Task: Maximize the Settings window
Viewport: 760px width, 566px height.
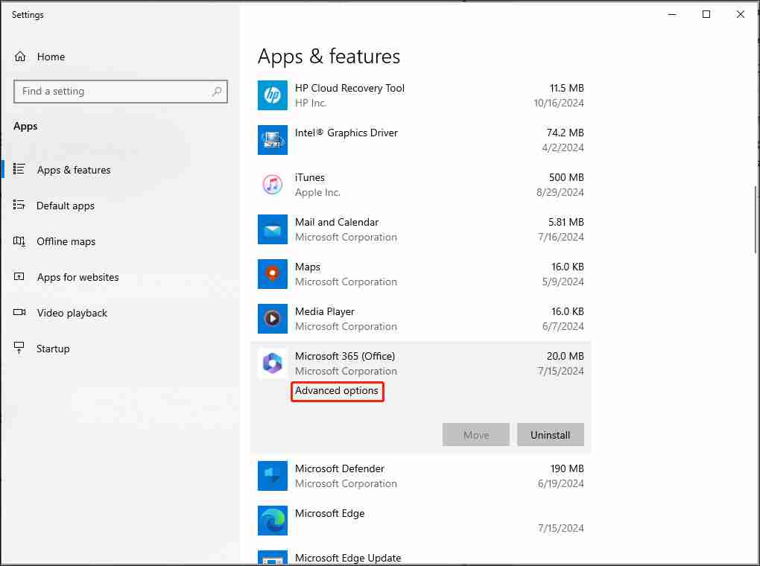Action: click(x=706, y=15)
